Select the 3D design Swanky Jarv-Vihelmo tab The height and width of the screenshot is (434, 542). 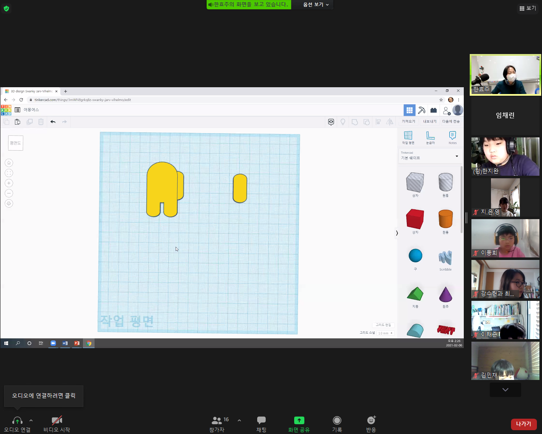click(31, 91)
